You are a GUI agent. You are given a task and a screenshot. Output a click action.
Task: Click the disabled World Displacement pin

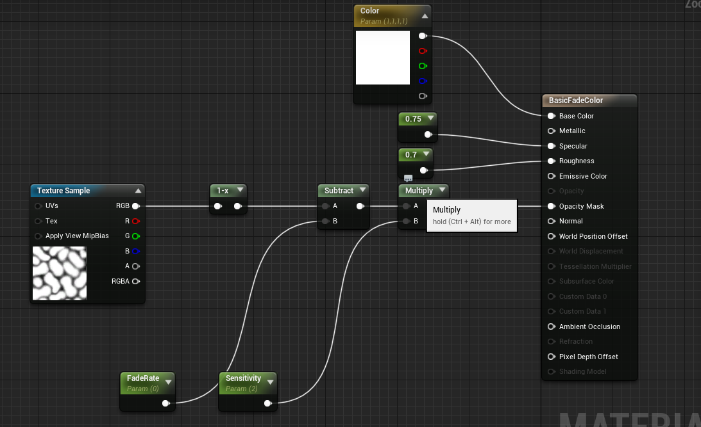click(x=551, y=251)
